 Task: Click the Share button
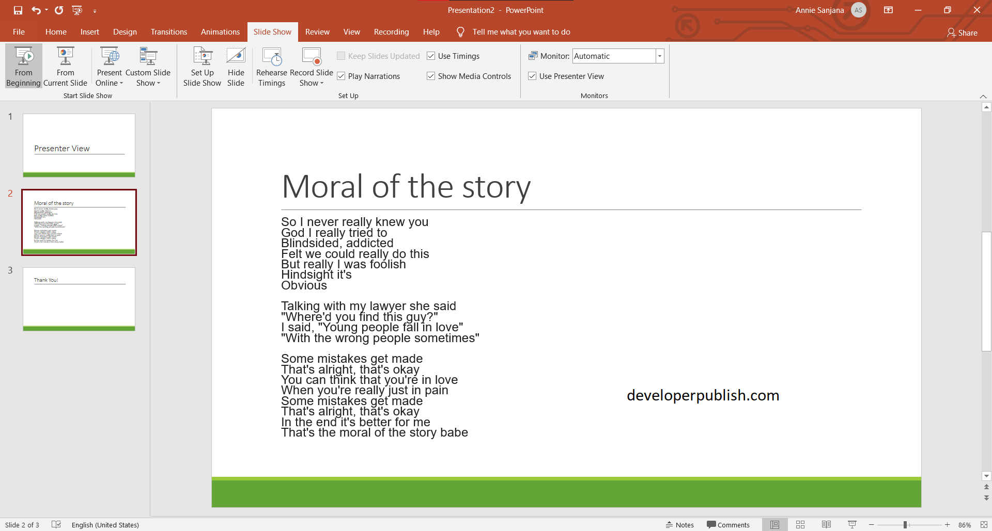(963, 33)
